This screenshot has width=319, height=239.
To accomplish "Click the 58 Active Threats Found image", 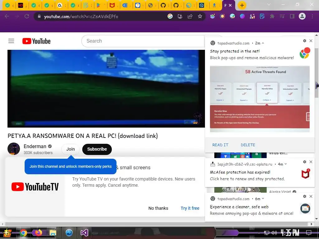I will (260, 99).
